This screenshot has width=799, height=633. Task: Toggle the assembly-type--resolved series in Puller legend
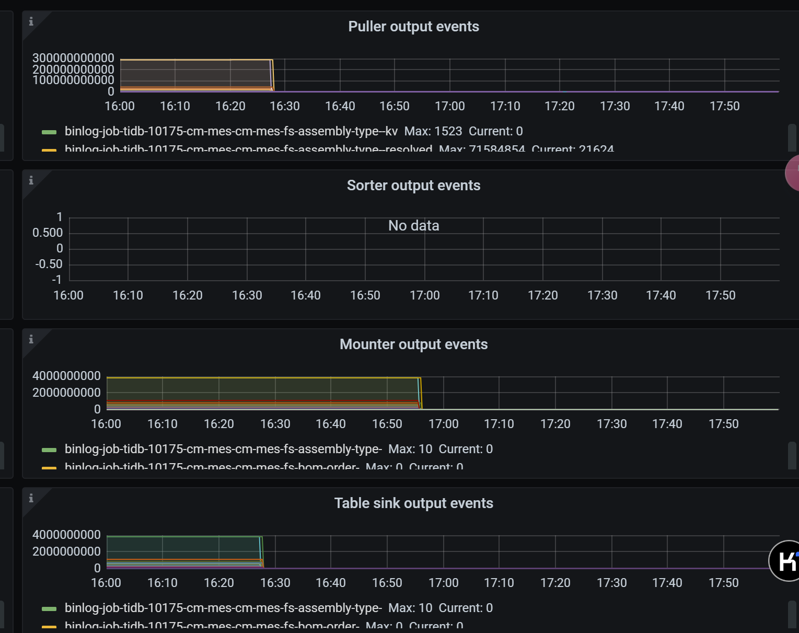(x=248, y=149)
